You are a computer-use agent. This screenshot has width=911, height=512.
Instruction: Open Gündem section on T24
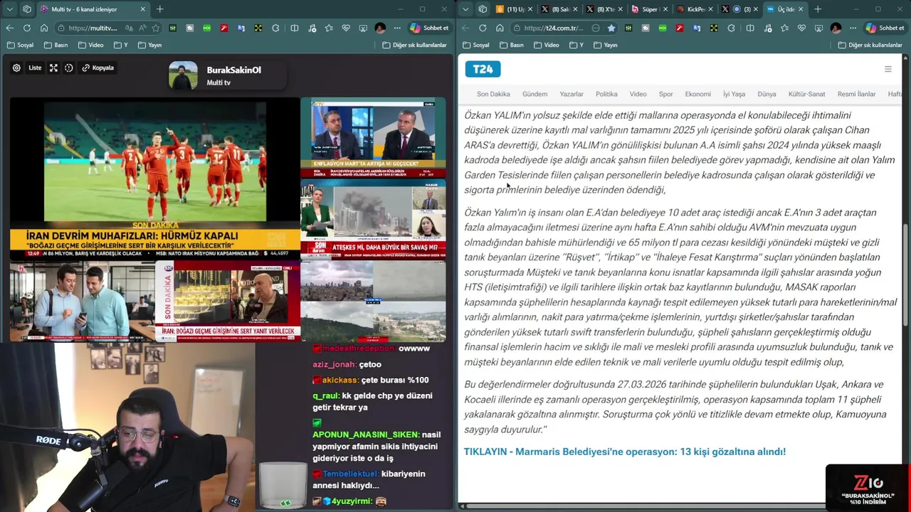[535, 94]
